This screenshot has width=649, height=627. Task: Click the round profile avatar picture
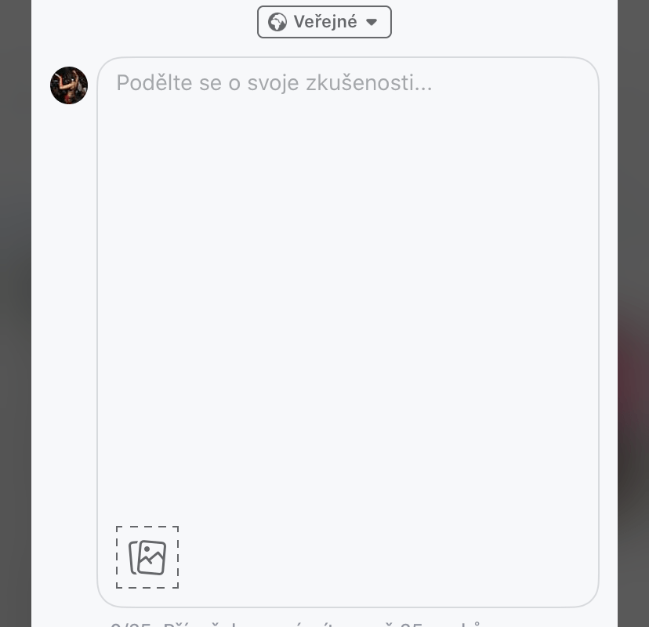tap(69, 85)
